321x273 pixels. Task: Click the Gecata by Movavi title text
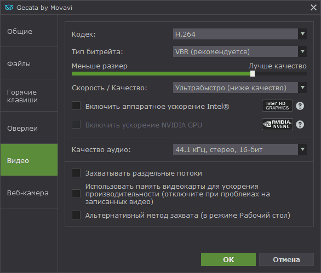point(44,8)
